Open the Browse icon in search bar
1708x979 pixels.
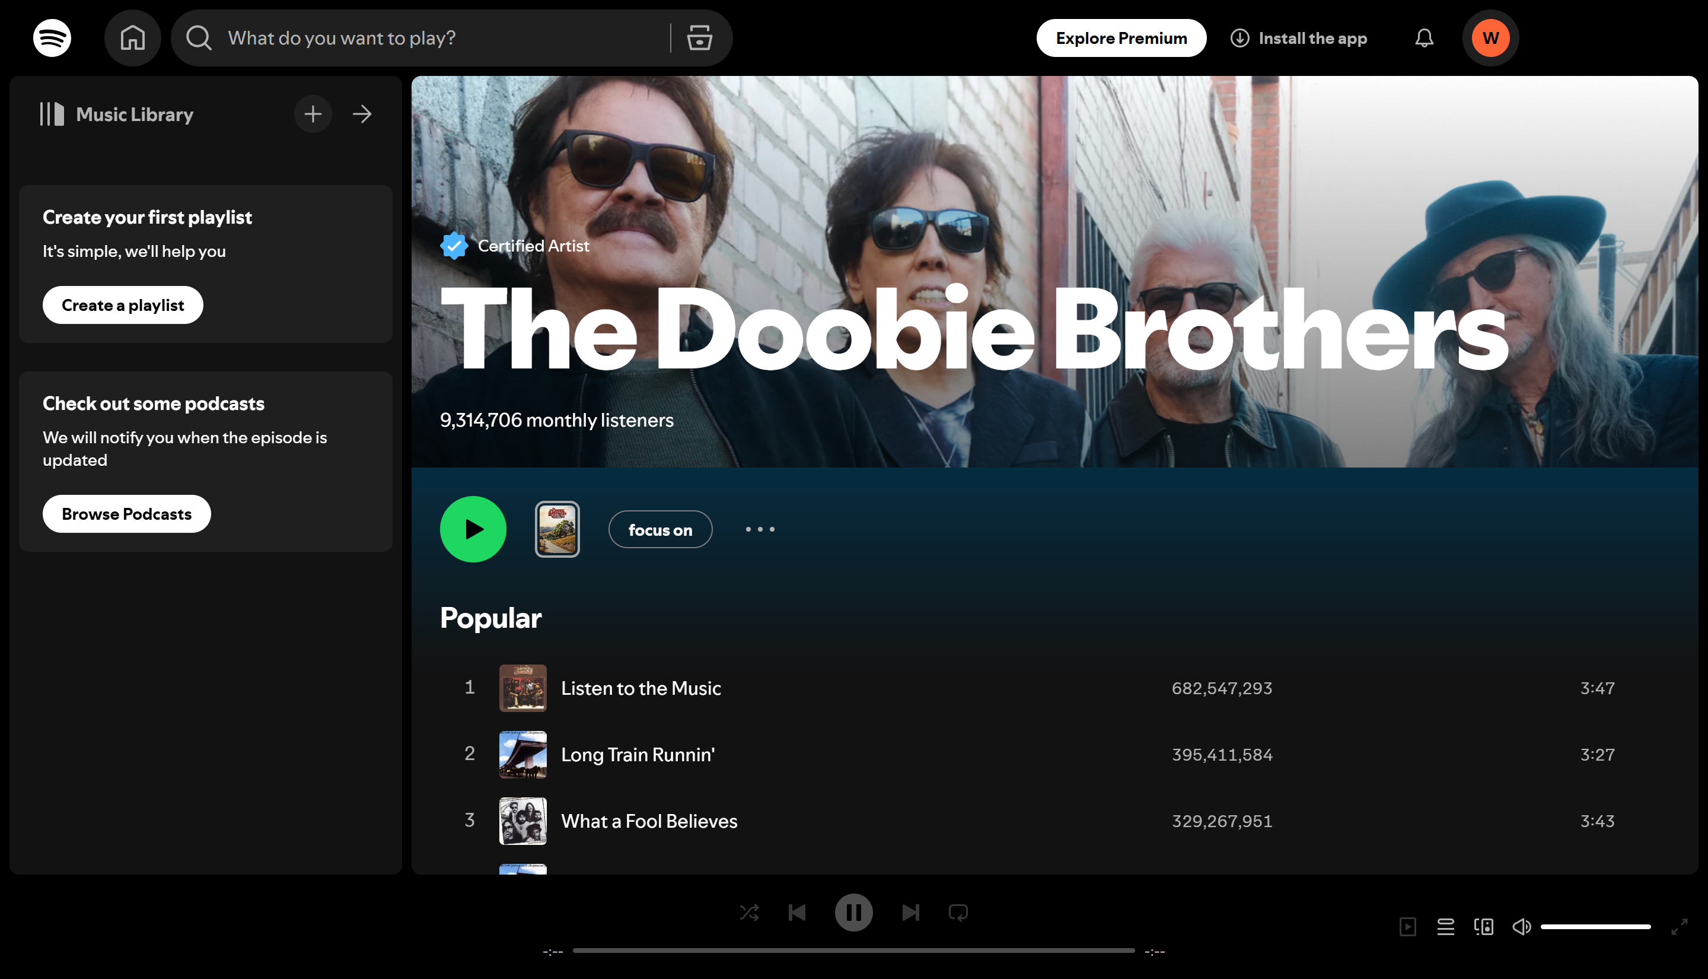point(699,39)
